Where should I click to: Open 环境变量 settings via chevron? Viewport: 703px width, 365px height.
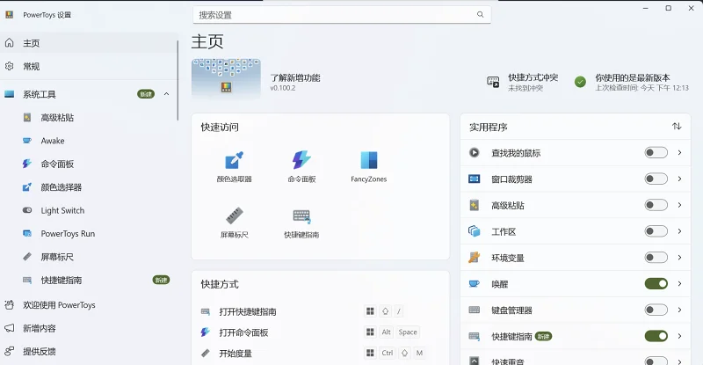pyautogui.click(x=679, y=257)
